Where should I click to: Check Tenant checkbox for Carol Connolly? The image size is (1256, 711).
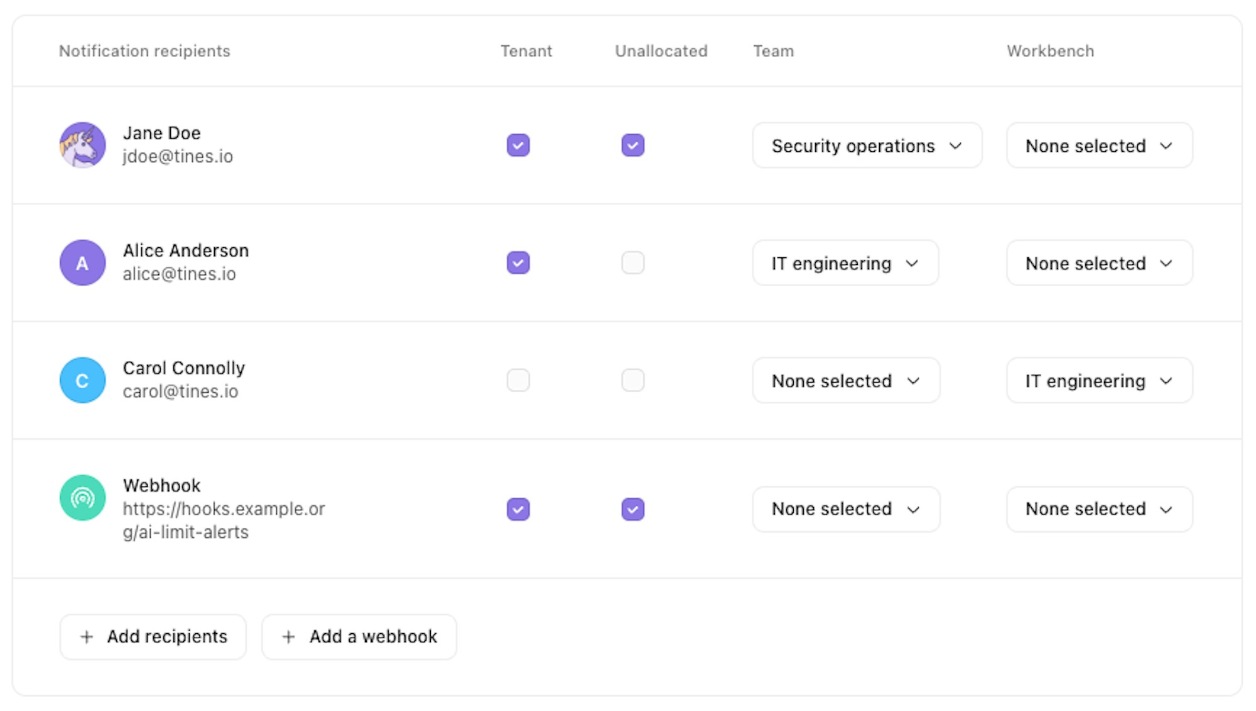[x=518, y=380]
